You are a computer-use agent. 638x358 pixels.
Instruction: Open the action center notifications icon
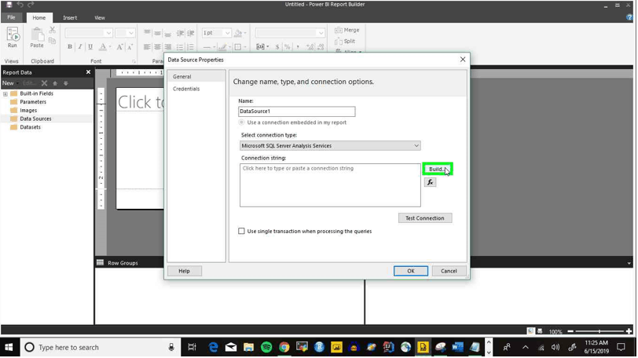pyautogui.click(x=621, y=348)
